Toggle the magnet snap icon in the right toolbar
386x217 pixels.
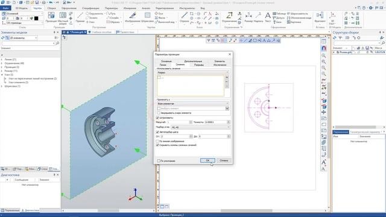(x=324, y=48)
